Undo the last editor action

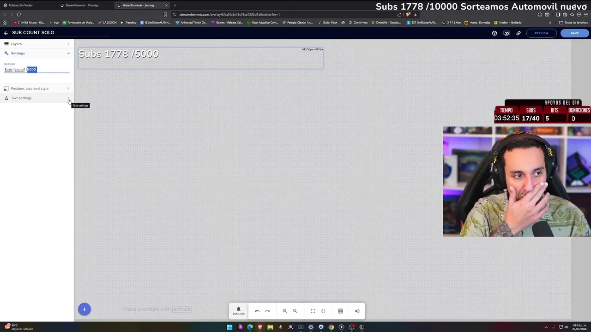(x=257, y=311)
